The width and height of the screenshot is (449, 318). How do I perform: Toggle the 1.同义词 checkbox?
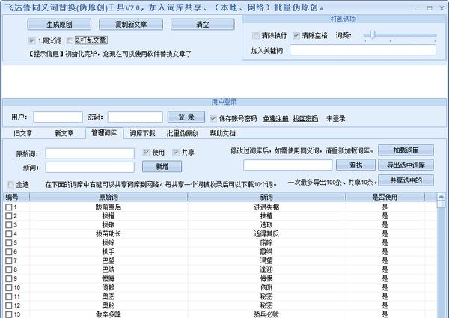[32, 40]
